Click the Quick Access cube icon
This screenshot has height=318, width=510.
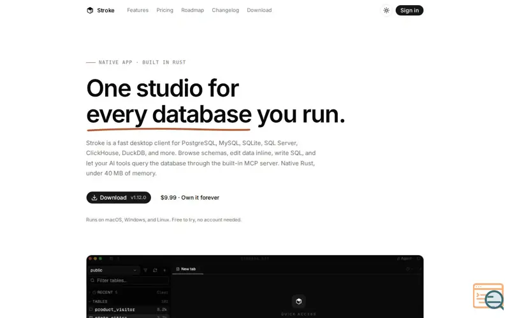click(298, 301)
